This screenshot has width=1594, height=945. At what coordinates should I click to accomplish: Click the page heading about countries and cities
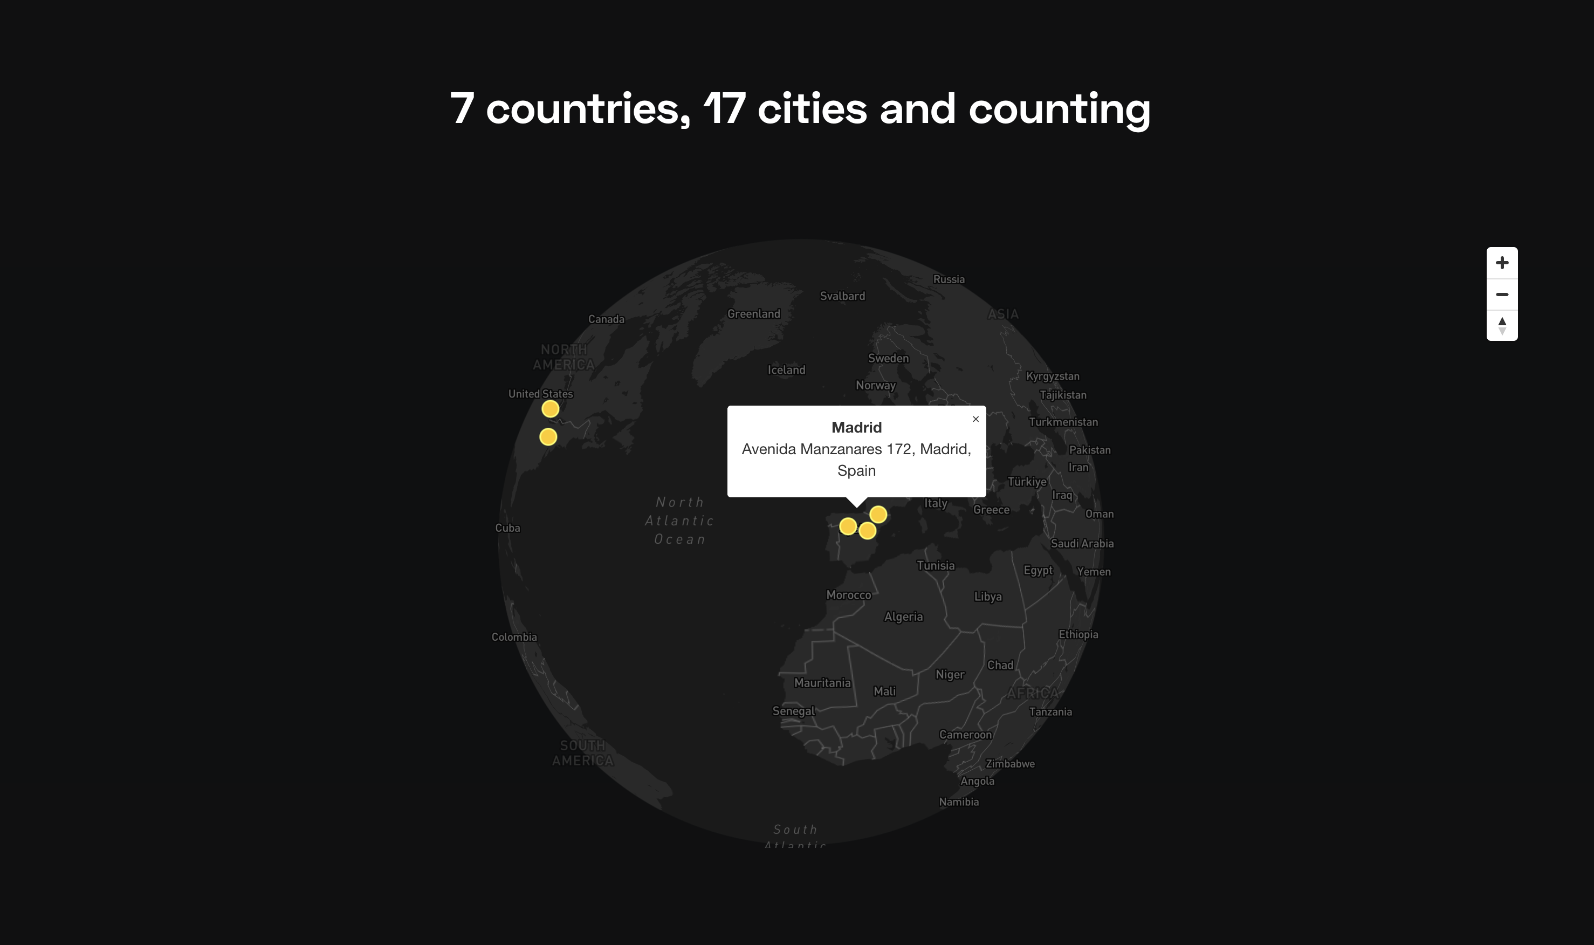pyautogui.click(x=800, y=108)
